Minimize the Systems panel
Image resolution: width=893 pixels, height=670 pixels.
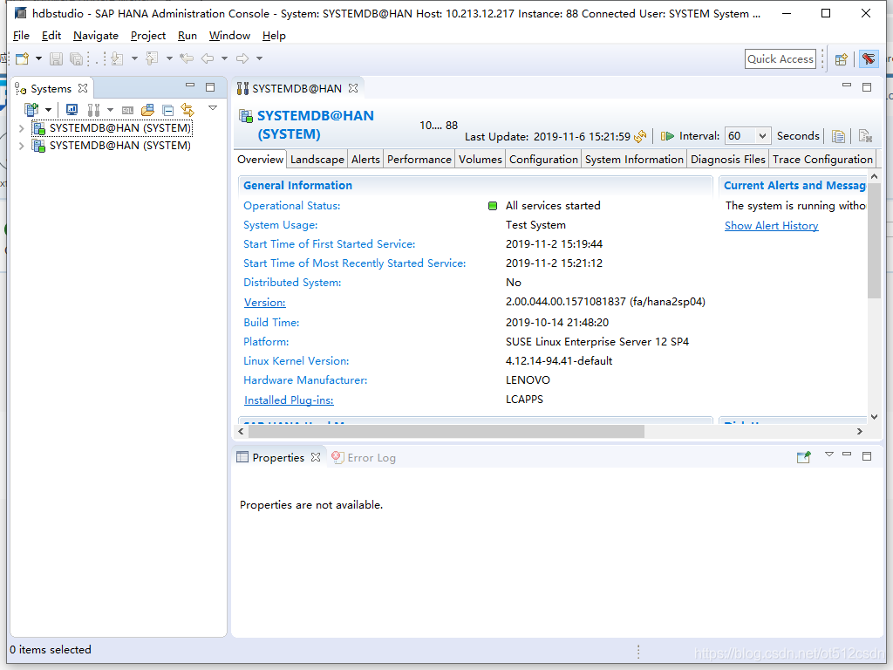[190, 85]
